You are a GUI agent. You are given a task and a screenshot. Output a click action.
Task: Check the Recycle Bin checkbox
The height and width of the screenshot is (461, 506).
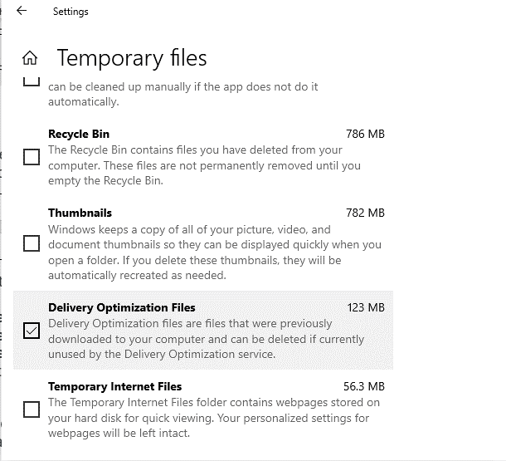pyautogui.click(x=32, y=157)
